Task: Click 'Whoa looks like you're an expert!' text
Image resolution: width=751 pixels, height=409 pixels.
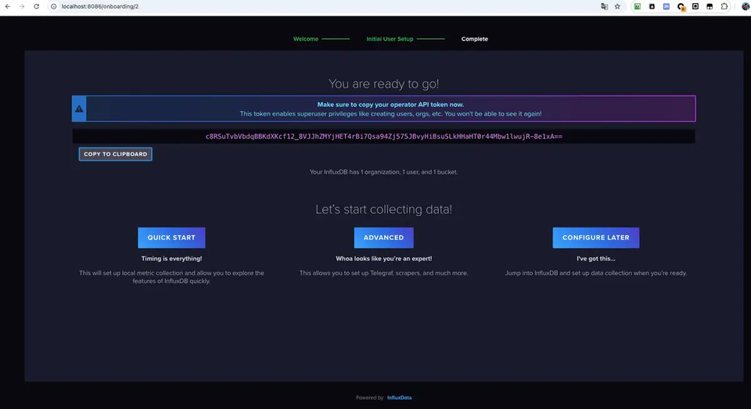Action: [x=383, y=259]
